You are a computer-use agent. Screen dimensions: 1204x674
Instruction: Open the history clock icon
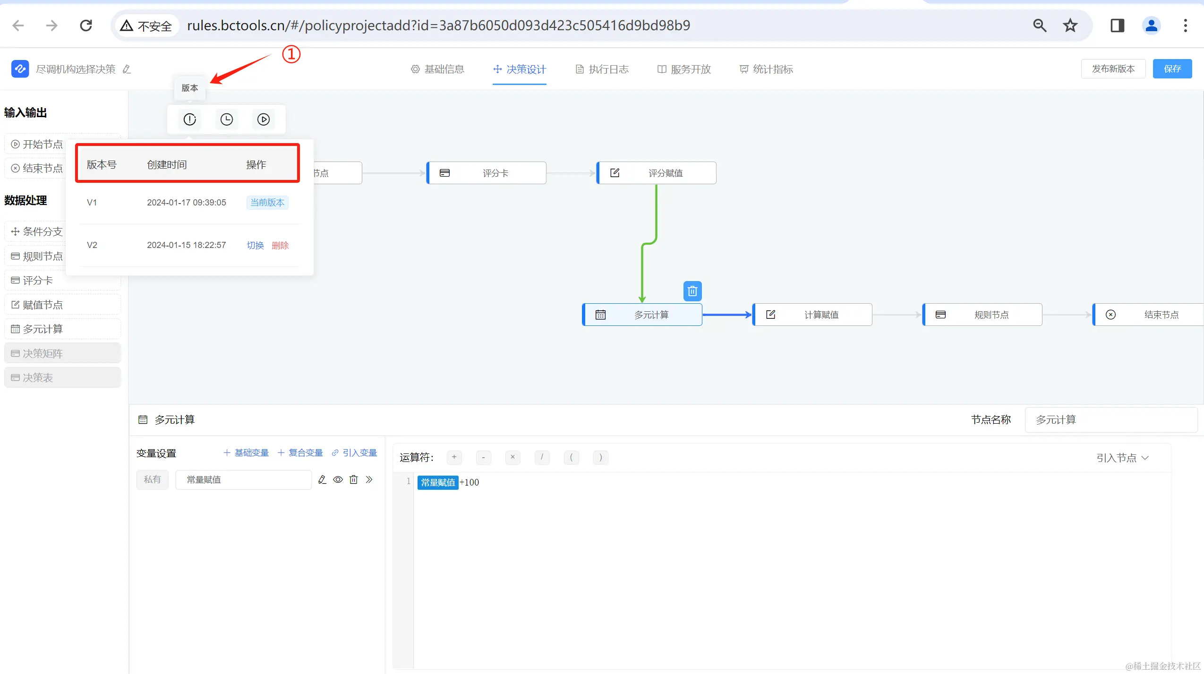(x=227, y=119)
